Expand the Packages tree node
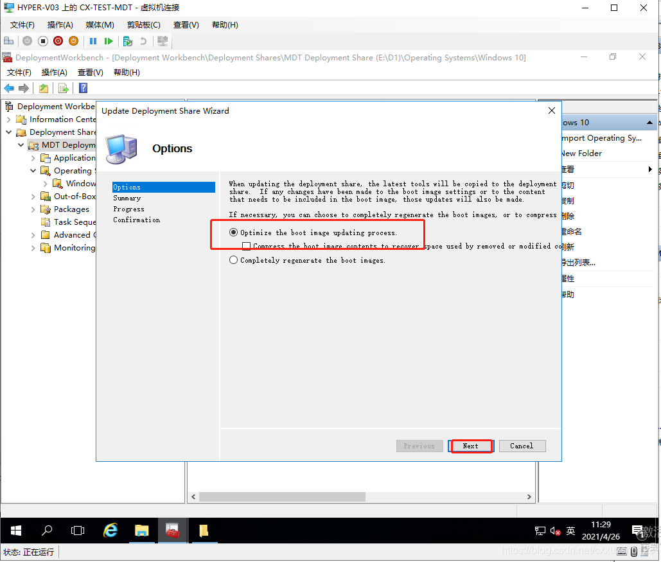This screenshot has width=661, height=562. pos(33,209)
